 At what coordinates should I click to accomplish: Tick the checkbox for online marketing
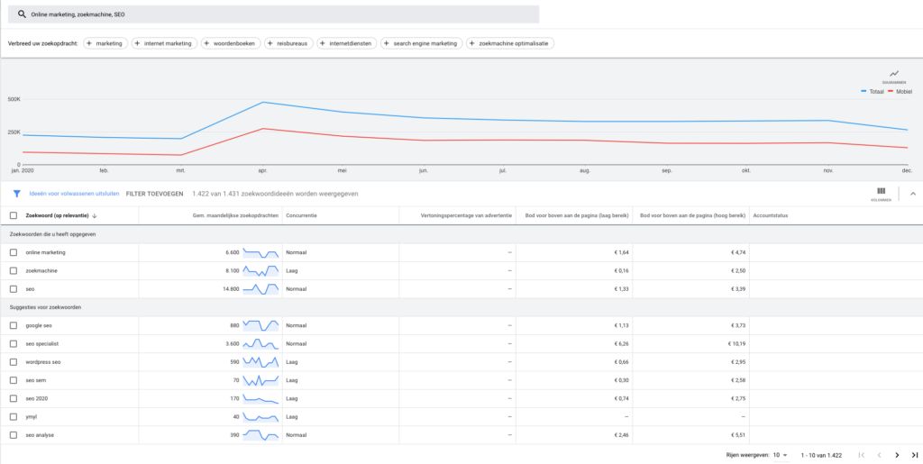pyautogui.click(x=13, y=252)
